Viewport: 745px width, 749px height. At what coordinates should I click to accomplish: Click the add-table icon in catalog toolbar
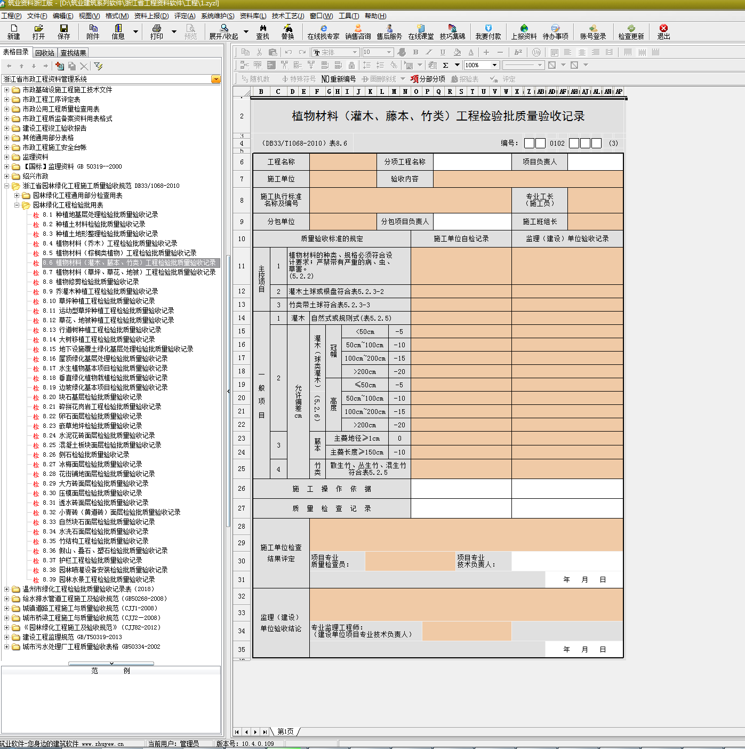tap(60, 66)
